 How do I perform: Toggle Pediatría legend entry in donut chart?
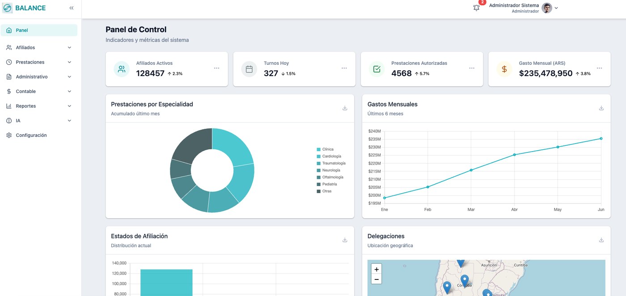tap(327, 184)
